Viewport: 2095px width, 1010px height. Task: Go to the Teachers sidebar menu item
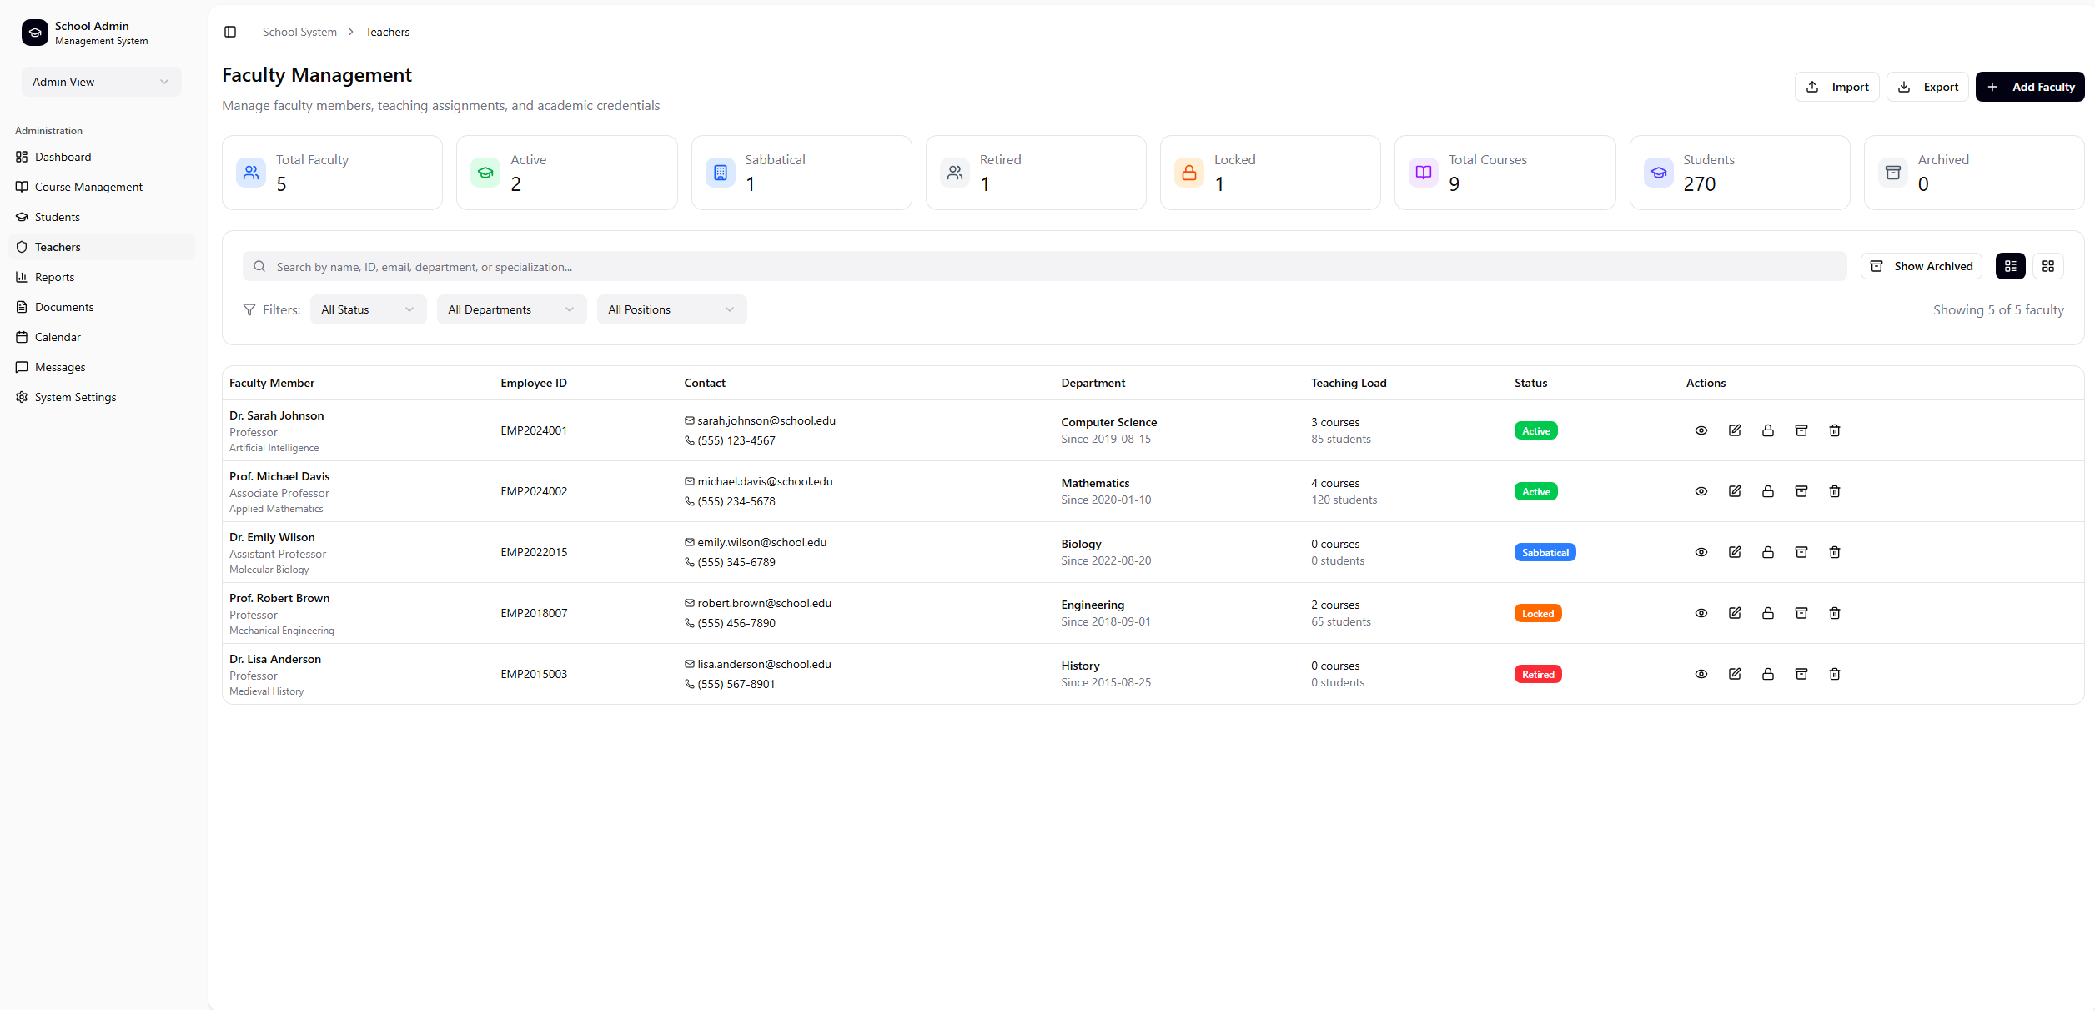58,246
